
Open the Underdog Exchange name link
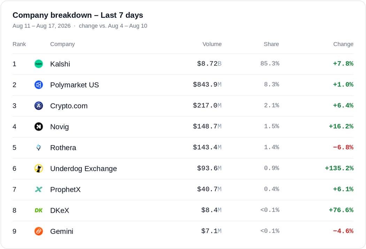click(84, 169)
